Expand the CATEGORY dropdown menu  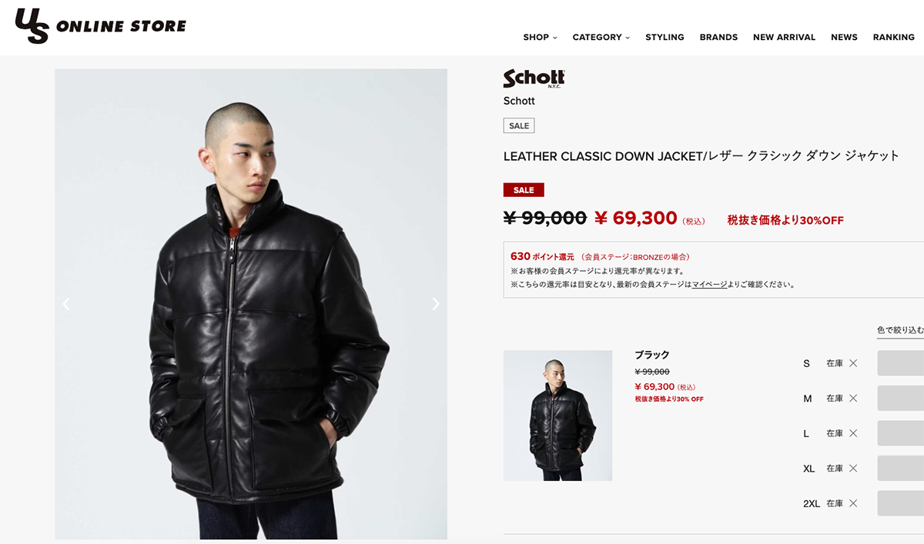coord(601,37)
